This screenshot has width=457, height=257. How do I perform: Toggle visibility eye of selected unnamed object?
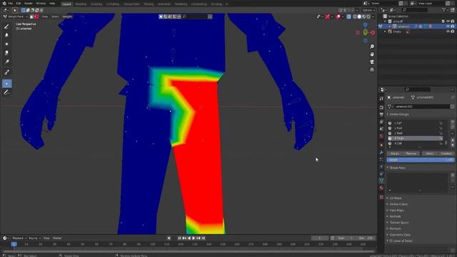click(448, 26)
